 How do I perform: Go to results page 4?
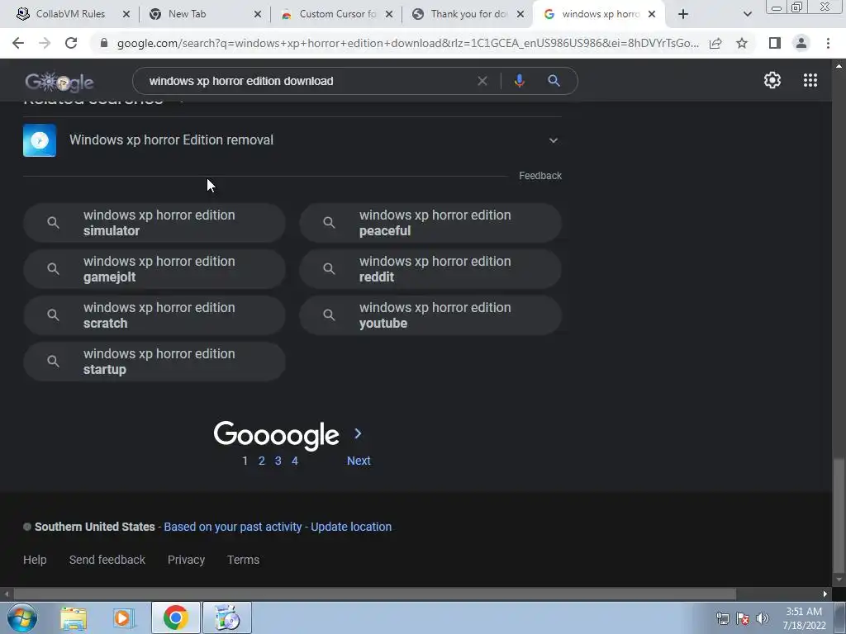(295, 461)
